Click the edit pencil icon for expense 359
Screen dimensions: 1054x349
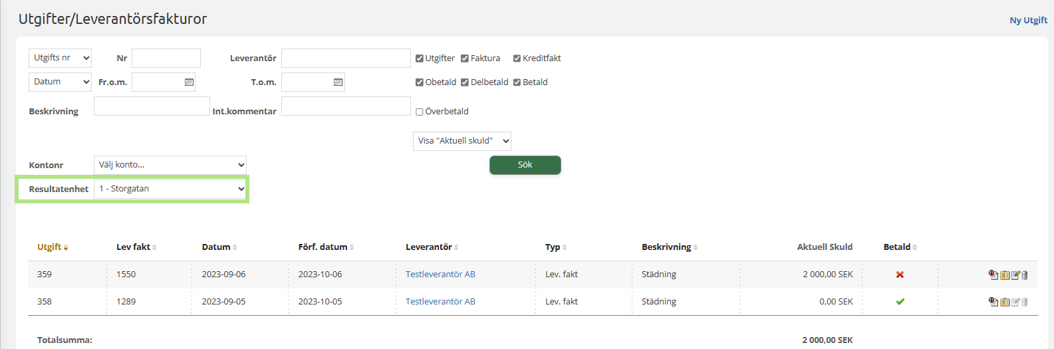tap(1015, 275)
